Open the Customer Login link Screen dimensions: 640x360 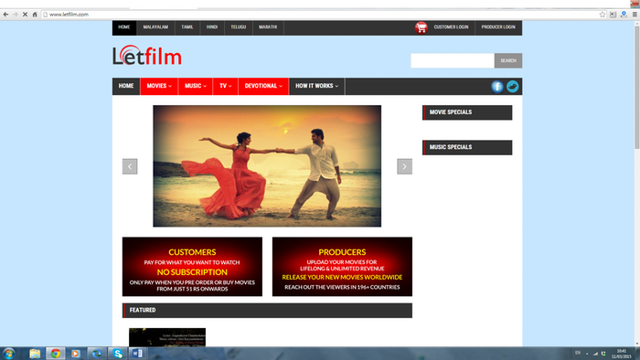(x=451, y=27)
